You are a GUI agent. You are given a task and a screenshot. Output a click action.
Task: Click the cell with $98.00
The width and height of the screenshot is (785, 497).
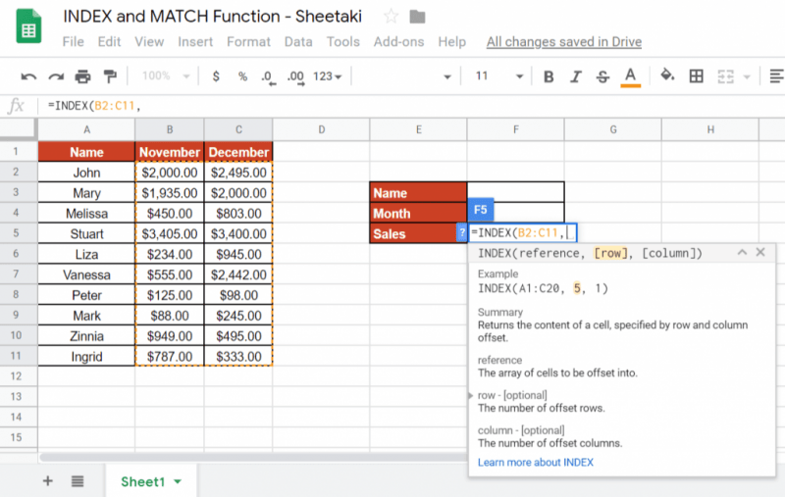[238, 295]
